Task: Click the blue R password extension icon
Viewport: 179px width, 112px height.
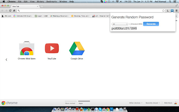Action: (172, 11)
